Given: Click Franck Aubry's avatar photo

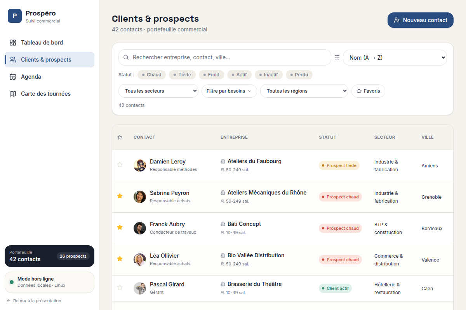Looking at the screenshot, I should click(x=140, y=228).
